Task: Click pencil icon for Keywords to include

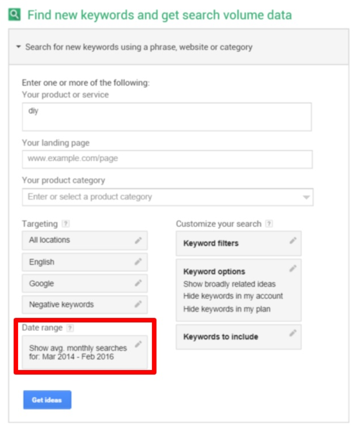Action: [x=293, y=333]
